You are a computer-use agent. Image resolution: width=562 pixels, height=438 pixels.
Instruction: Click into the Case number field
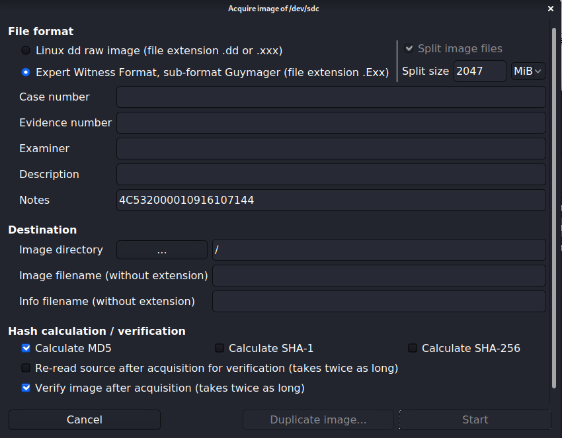pos(331,97)
